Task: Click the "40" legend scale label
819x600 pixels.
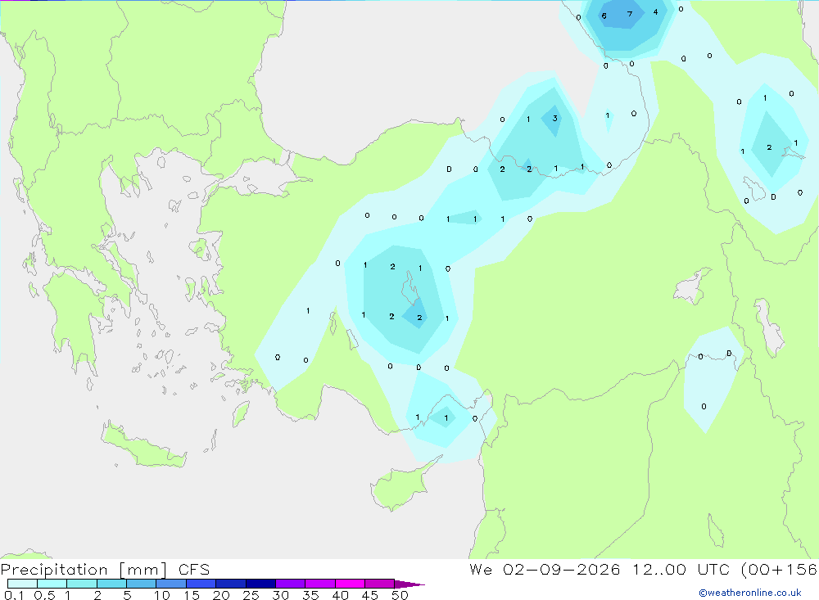Action: (340, 595)
